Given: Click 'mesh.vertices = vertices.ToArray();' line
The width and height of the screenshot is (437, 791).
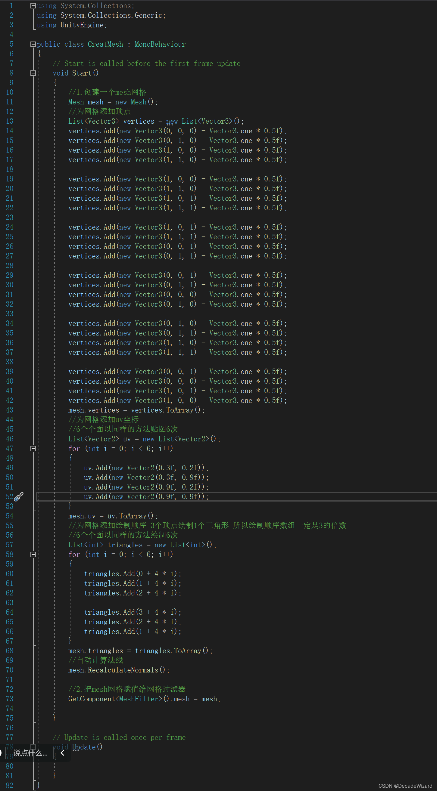Looking at the screenshot, I should point(136,410).
